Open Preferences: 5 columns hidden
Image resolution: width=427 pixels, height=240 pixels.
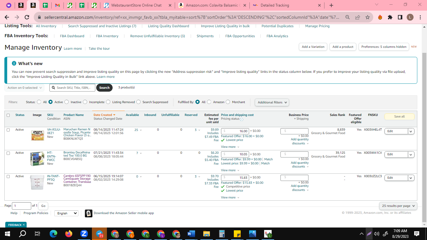[384, 47]
